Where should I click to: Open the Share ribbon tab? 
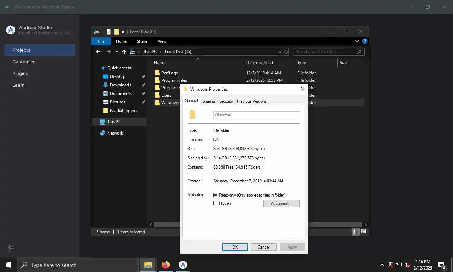(x=142, y=41)
